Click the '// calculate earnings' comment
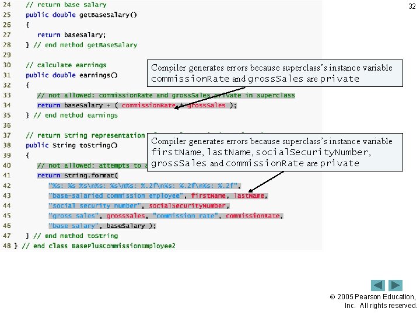Viewport: 420px width, 315px height. tap(66, 65)
